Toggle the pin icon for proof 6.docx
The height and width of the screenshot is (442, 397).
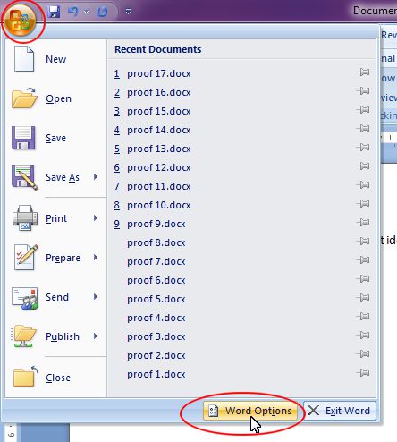(363, 278)
